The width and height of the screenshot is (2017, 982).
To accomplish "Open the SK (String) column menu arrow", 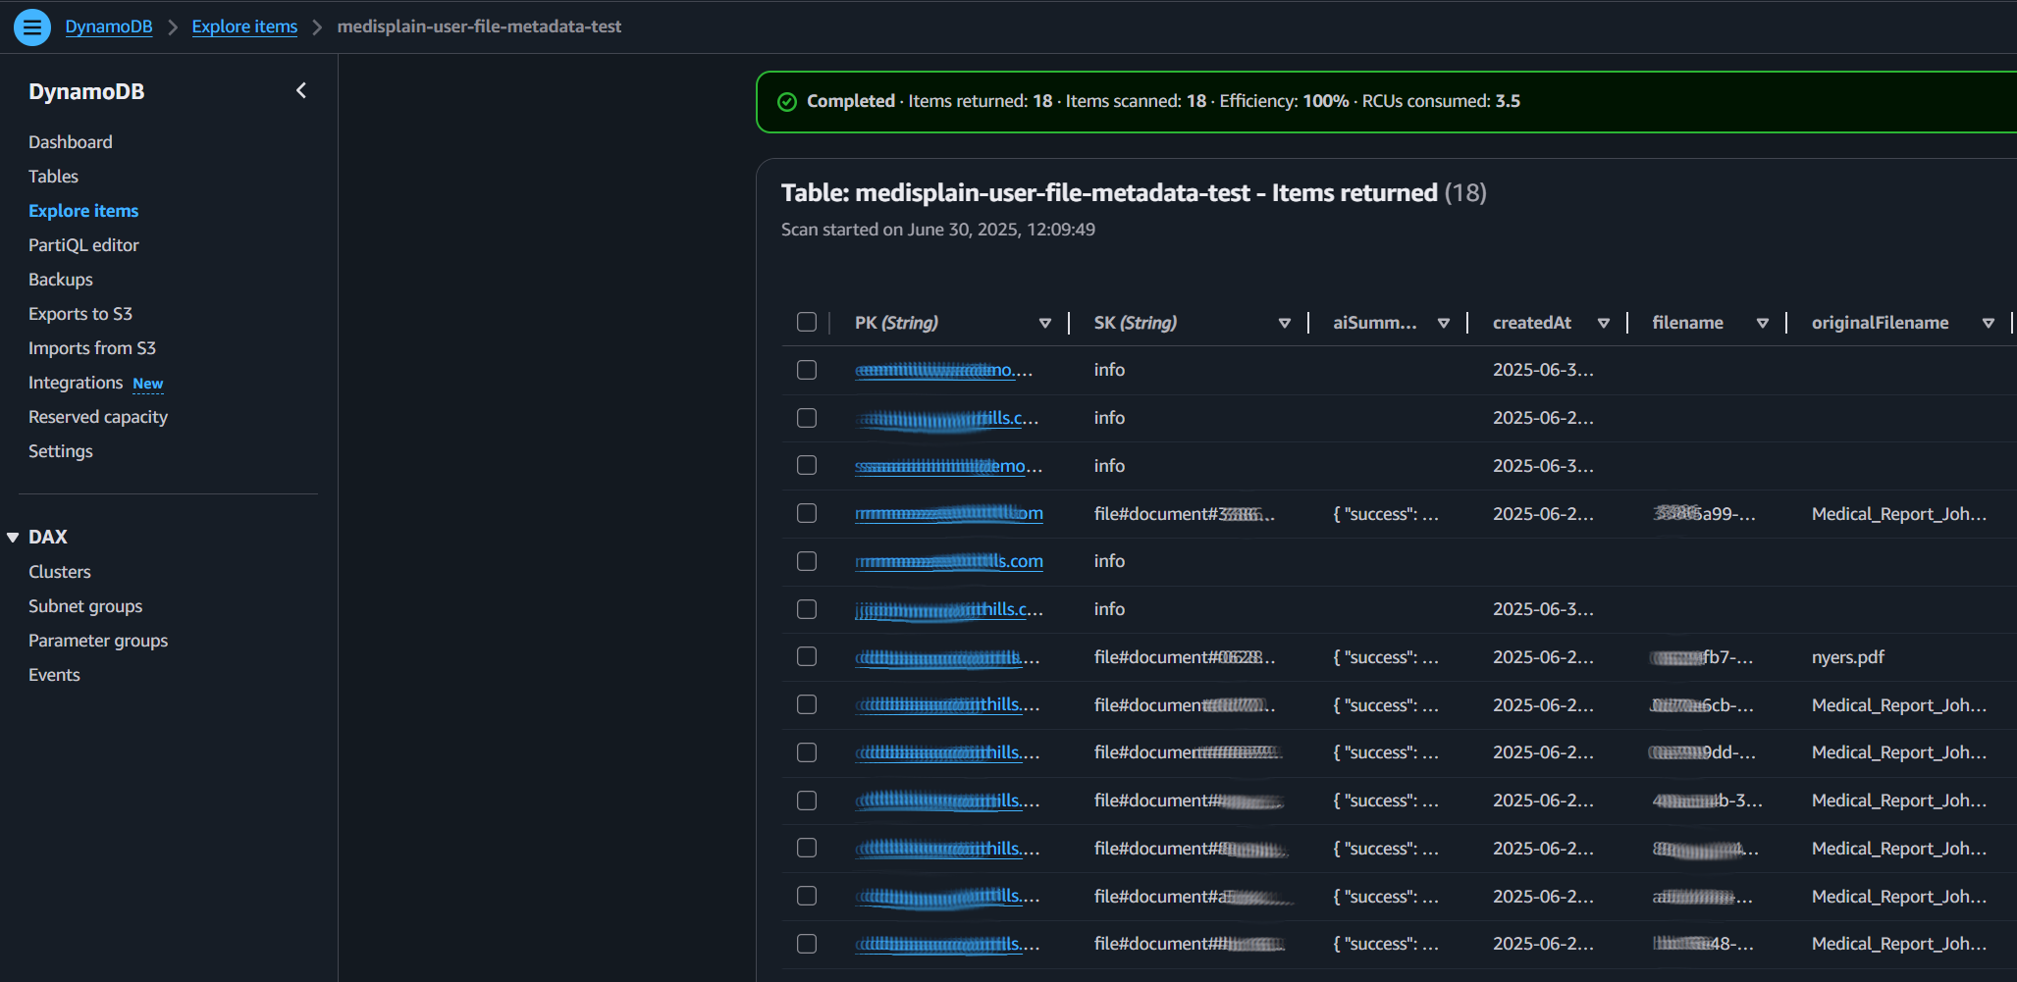I will 1285,323.
